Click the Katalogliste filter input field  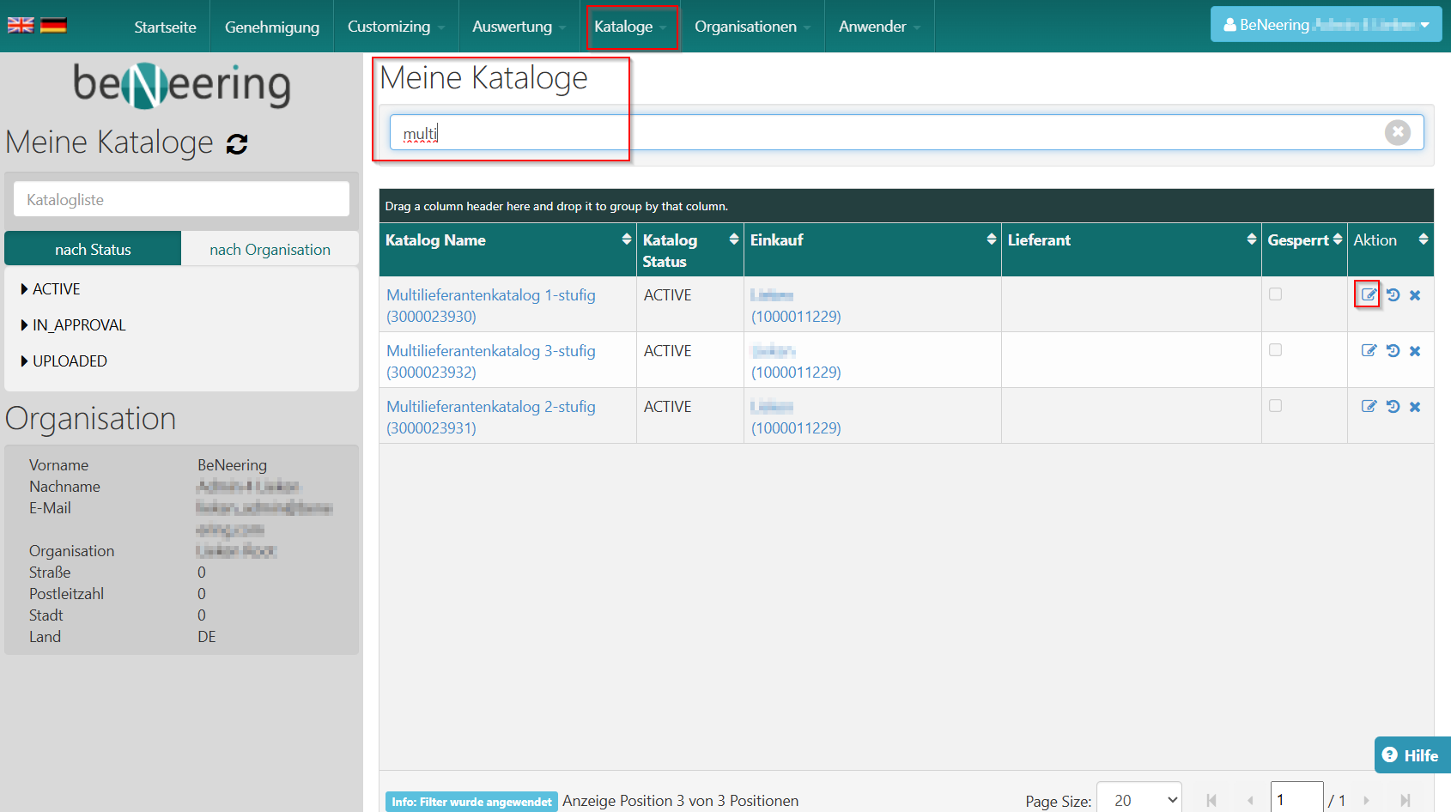(x=181, y=200)
